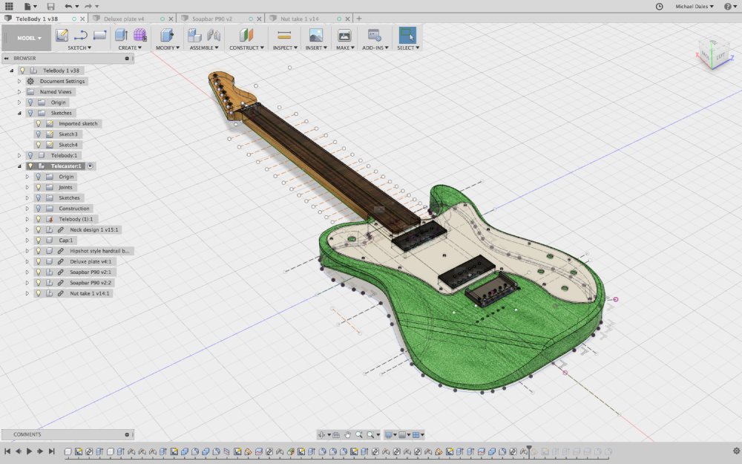This screenshot has width=742, height=464.
Task: Switch to the Nut take 1 v14 tab
Action: 300,19
